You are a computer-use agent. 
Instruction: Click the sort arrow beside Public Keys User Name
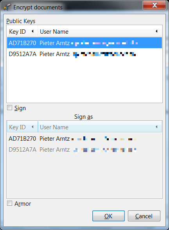pyautogui.click(x=156, y=31)
